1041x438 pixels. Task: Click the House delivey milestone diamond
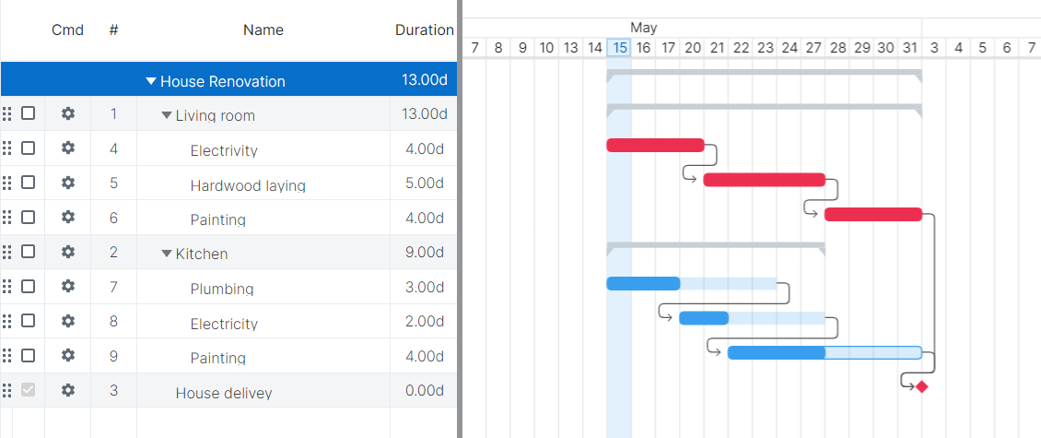coord(921,386)
